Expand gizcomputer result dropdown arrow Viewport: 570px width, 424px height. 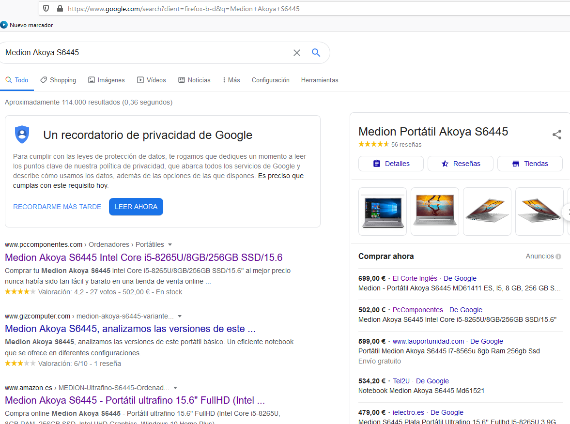tap(180, 316)
